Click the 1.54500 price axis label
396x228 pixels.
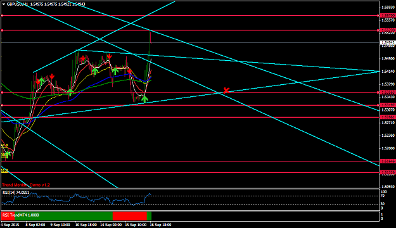(x=388, y=58)
